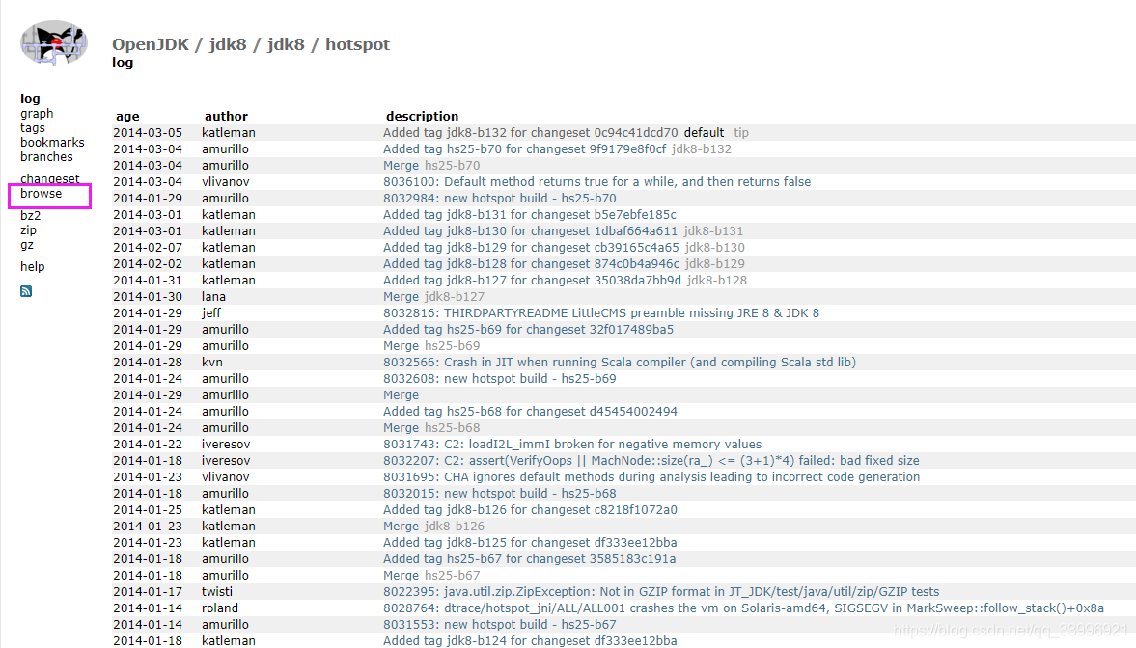The height and width of the screenshot is (648, 1136).
Task: Open 'Added tag jdk8-b130' changeset
Action: tap(530, 231)
